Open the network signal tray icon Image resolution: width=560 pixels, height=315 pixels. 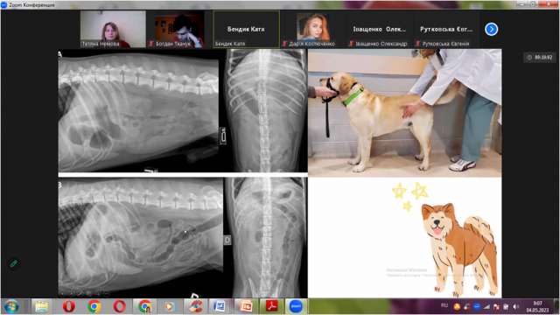pyautogui.click(x=486, y=306)
